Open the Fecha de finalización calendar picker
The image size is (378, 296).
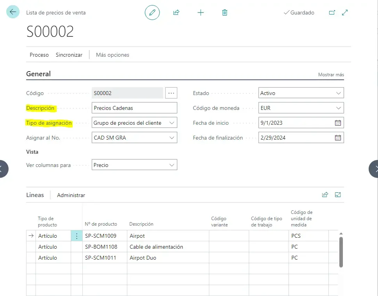(x=338, y=138)
